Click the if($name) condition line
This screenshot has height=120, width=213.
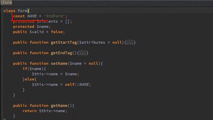(34, 69)
